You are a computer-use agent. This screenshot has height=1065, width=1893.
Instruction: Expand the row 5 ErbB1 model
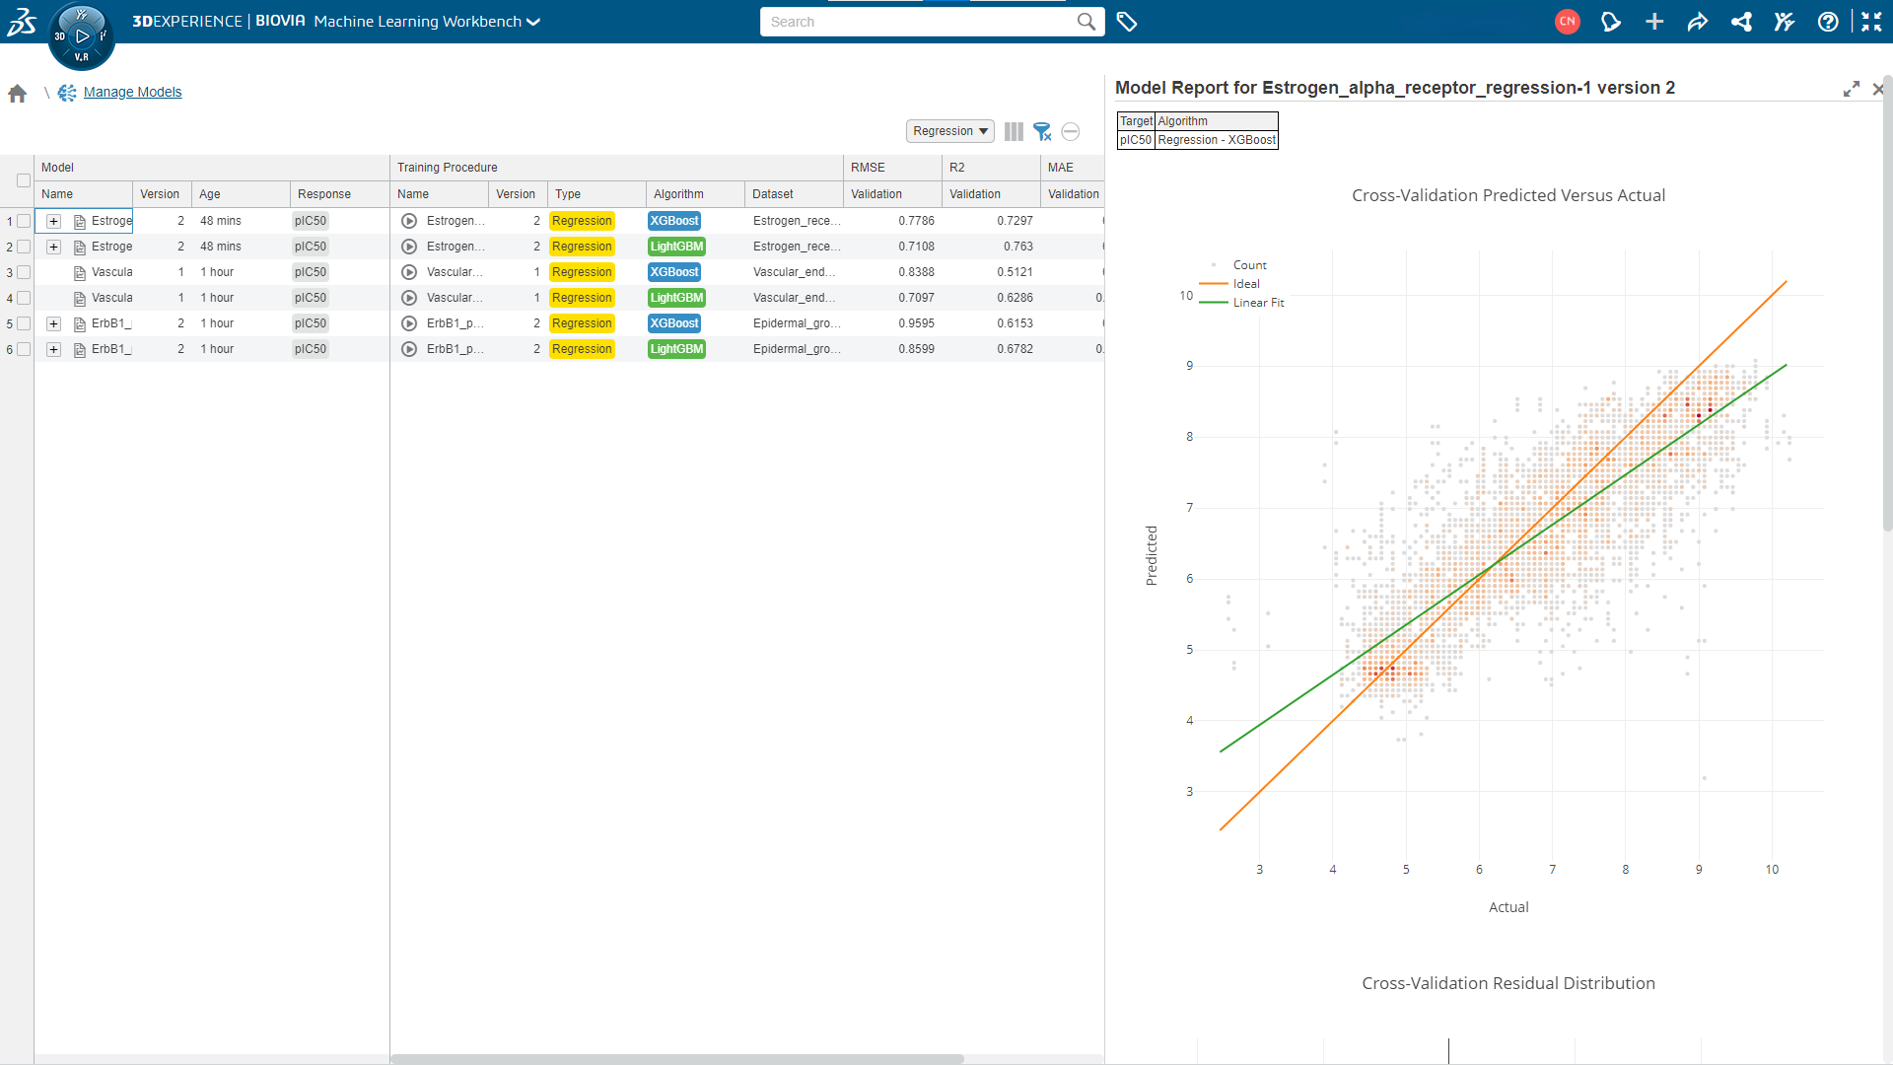tap(54, 323)
